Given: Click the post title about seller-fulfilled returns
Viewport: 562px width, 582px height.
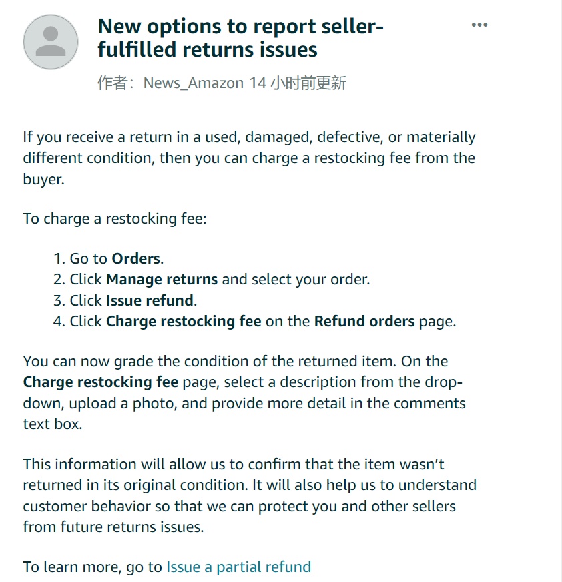Looking at the screenshot, I should pyautogui.click(x=240, y=38).
